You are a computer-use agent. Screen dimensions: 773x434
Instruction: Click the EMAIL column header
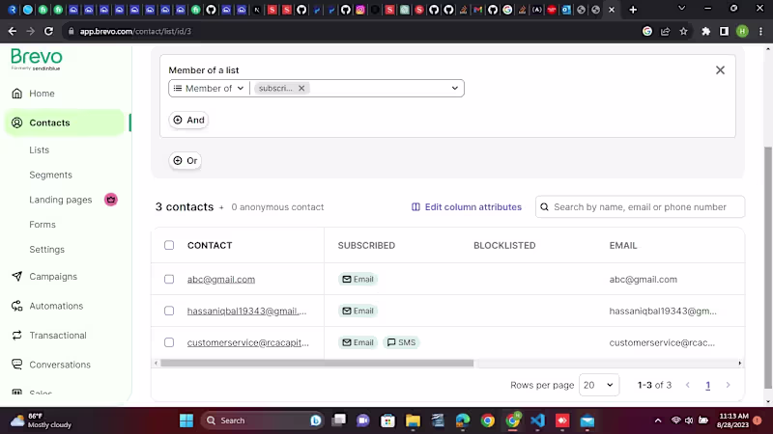point(623,246)
